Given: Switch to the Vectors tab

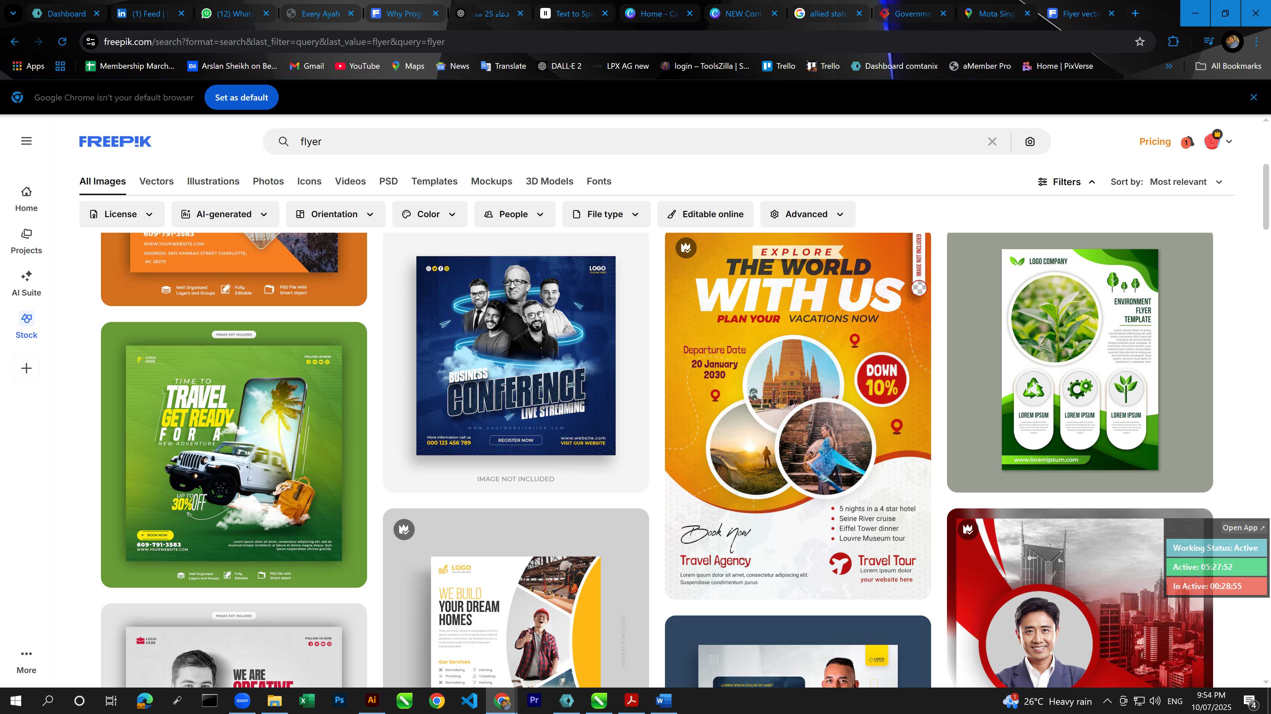Looking at the screenshot, I should (157, 181).
